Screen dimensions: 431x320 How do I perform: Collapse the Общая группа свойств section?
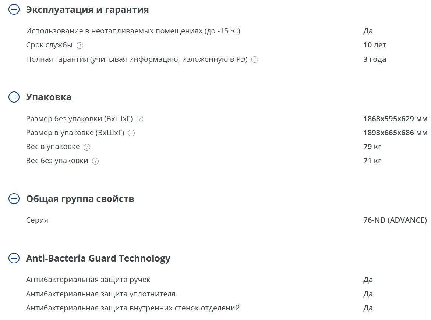point(14,199)
